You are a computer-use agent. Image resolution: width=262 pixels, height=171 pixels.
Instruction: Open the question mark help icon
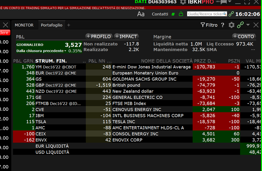(x=222, y=25)
